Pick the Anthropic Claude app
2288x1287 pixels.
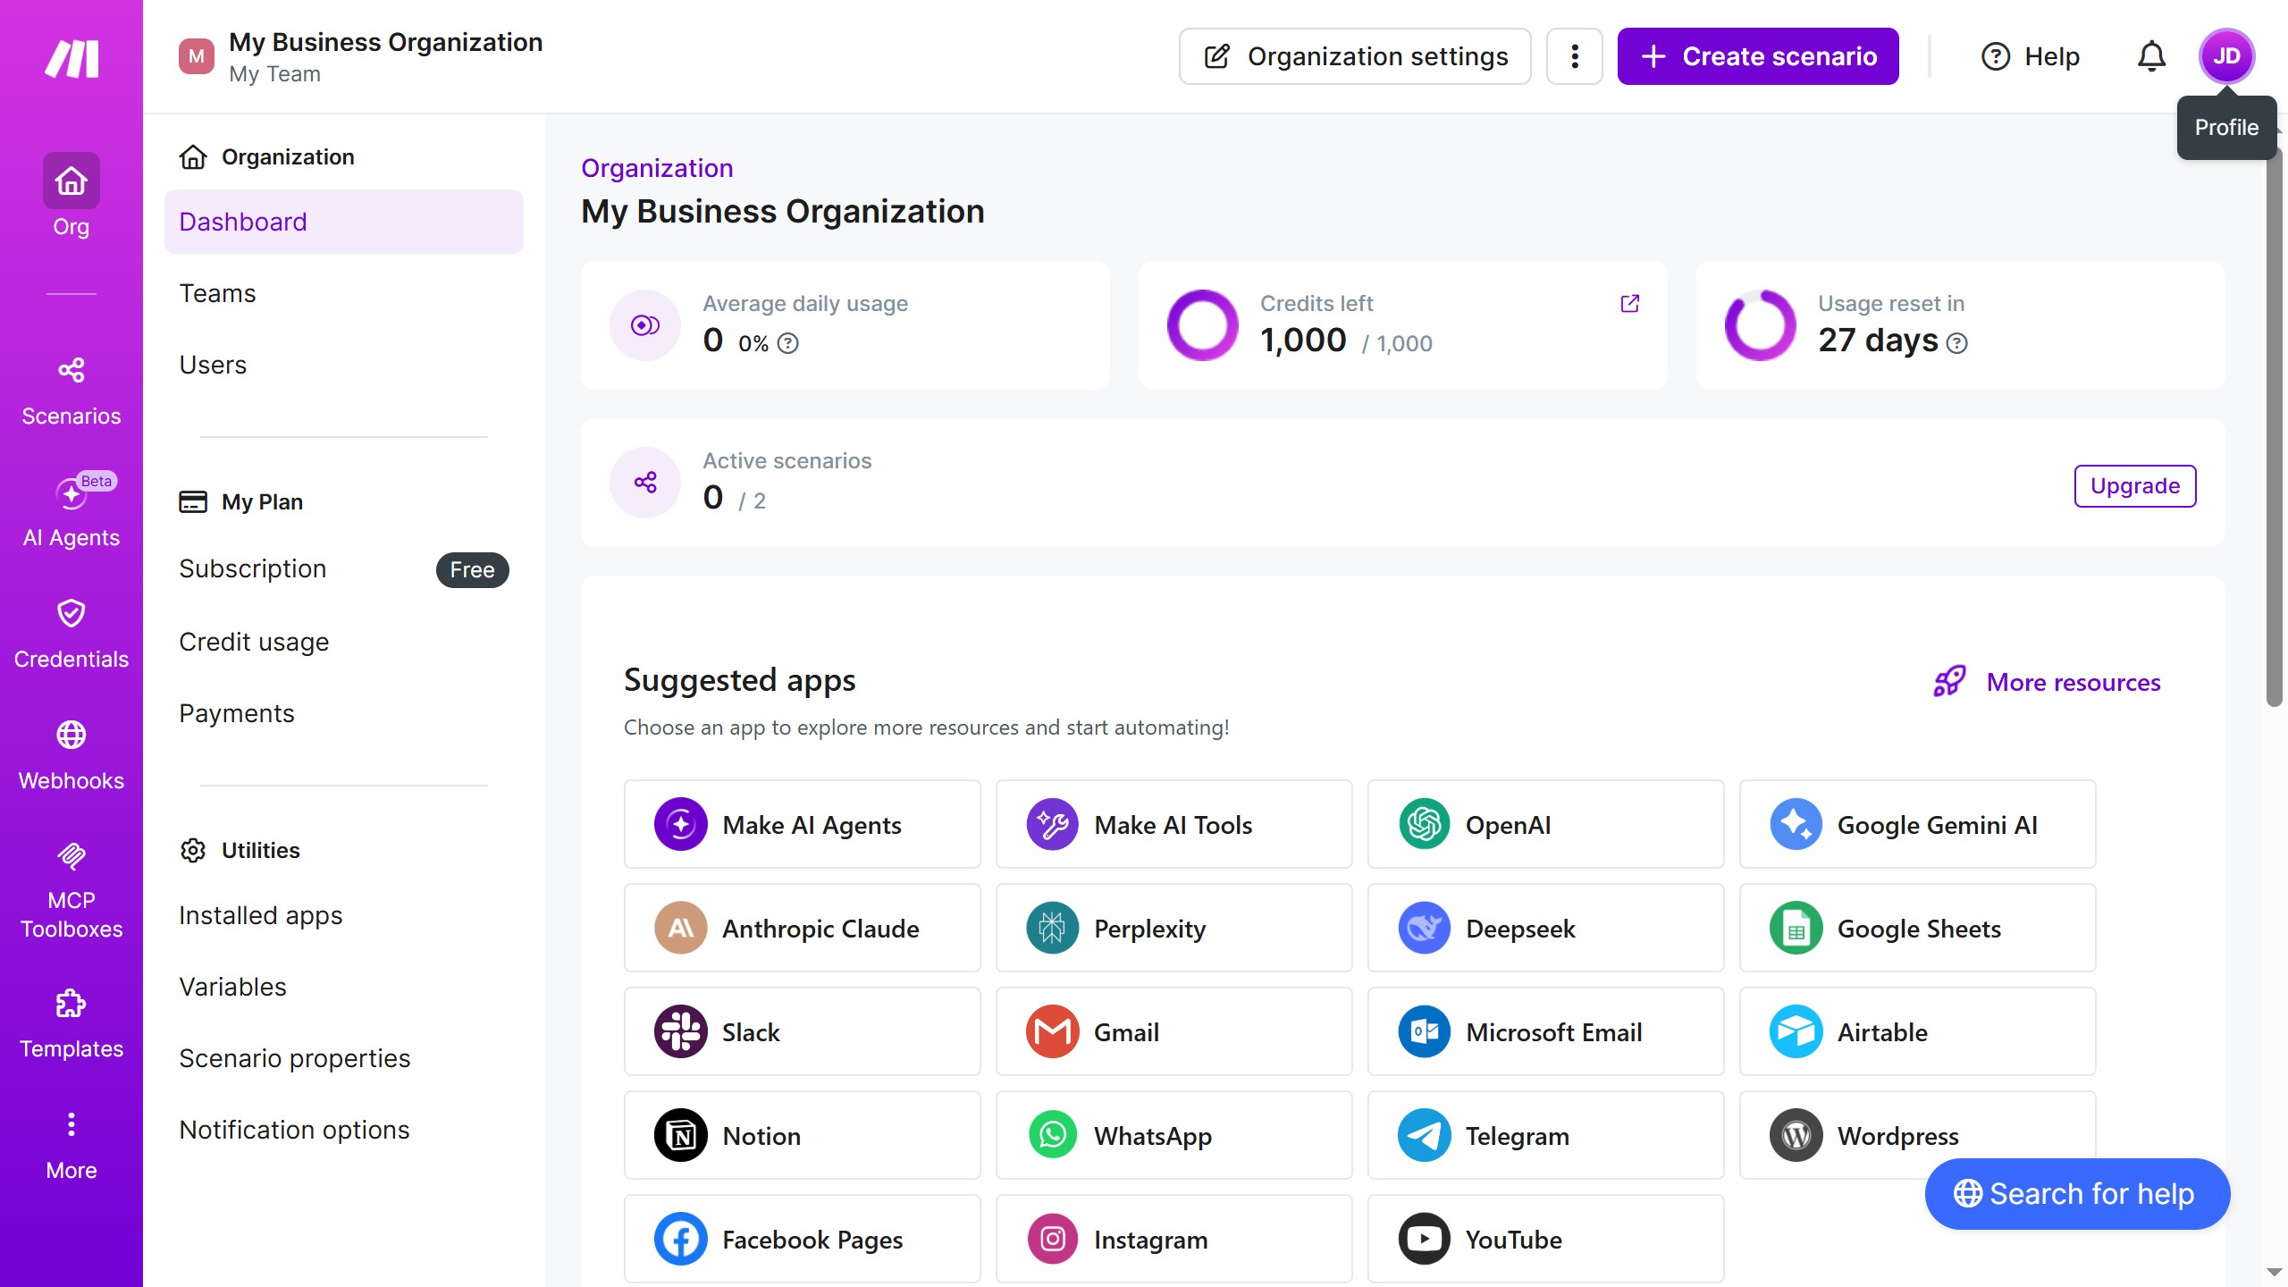[803, 928]
